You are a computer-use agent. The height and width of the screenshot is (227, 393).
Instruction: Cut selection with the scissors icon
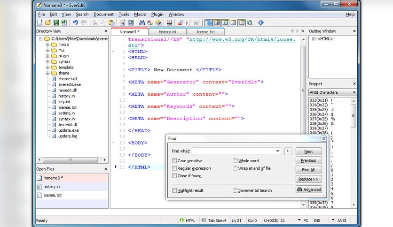tap(95, 23)
